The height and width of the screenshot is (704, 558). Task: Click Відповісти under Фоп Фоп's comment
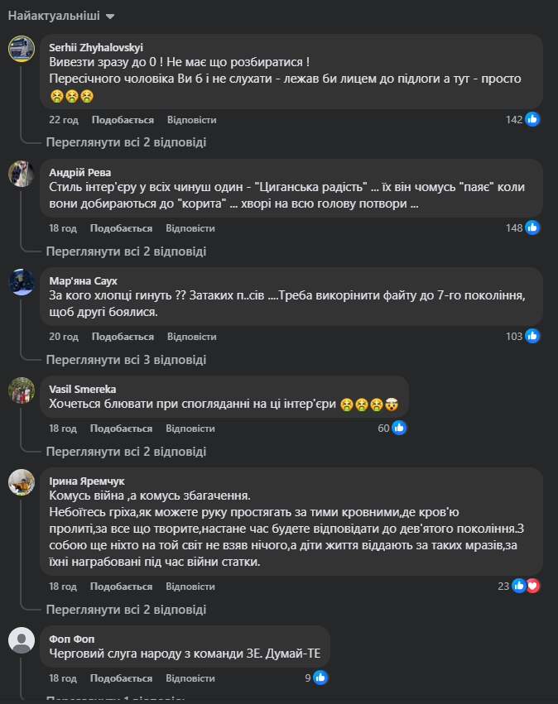coord(190,678)
